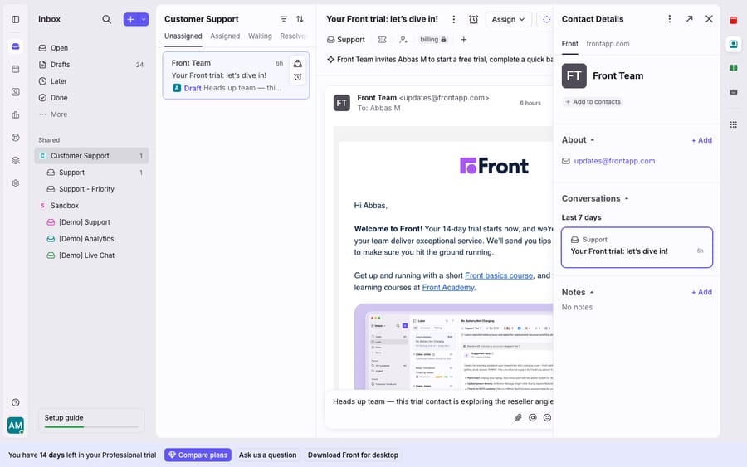
Task: Open the red calendar app in right rail
Action: pos(734,20)
